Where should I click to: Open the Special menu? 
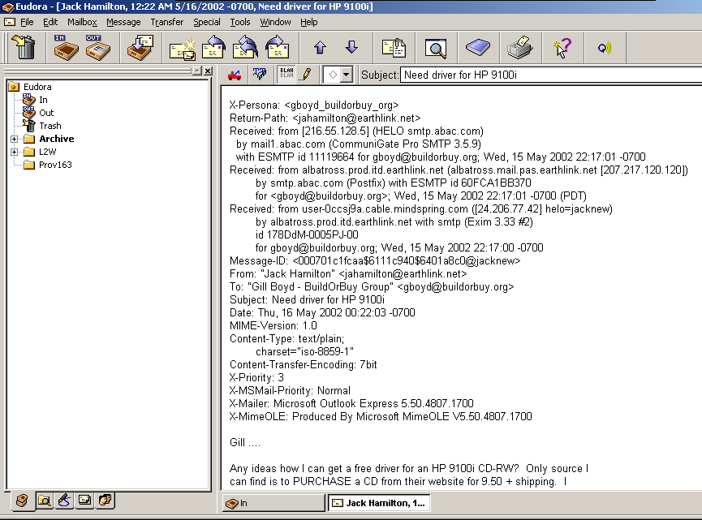pos(207,22)
